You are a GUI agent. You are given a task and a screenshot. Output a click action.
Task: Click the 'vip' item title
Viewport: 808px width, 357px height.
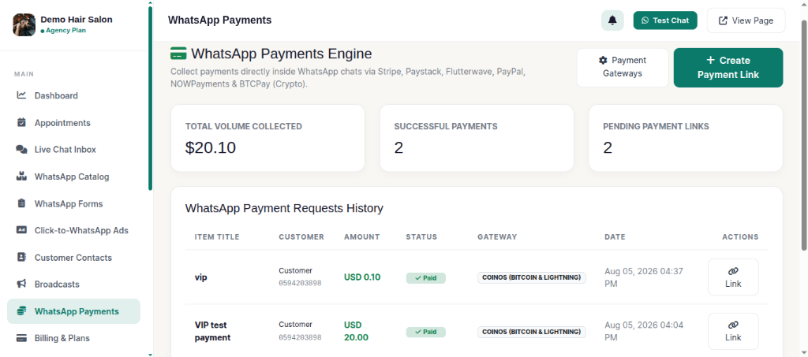pos(201,277)
